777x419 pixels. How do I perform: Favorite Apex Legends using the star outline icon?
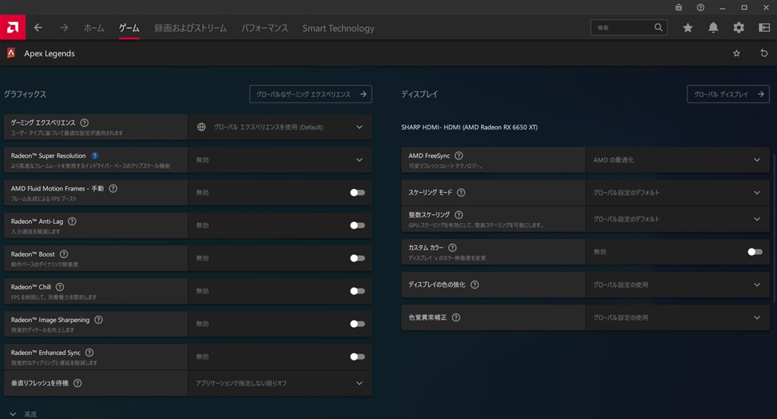coord(736,54)
